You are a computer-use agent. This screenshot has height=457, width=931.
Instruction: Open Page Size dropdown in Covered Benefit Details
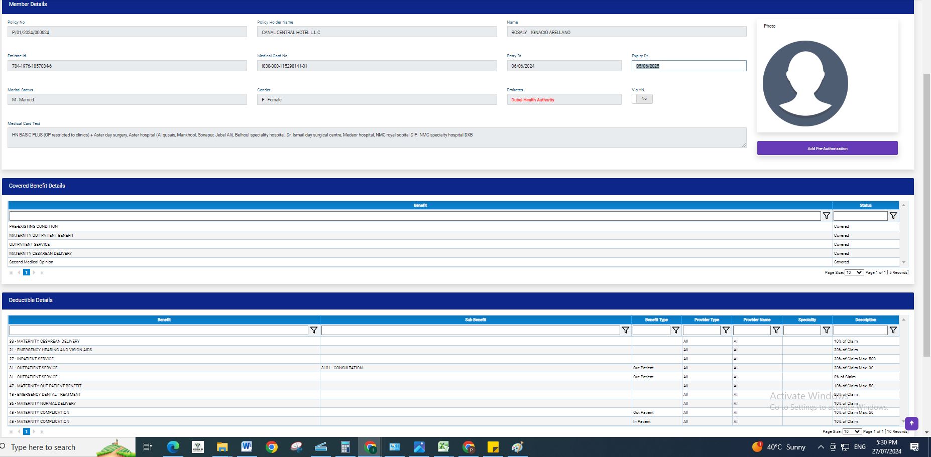[x=854, y=272]
